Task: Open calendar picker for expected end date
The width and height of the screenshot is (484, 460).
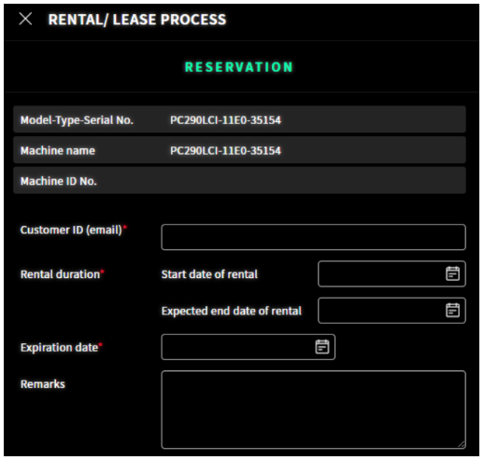Action: tap(452, 311)
